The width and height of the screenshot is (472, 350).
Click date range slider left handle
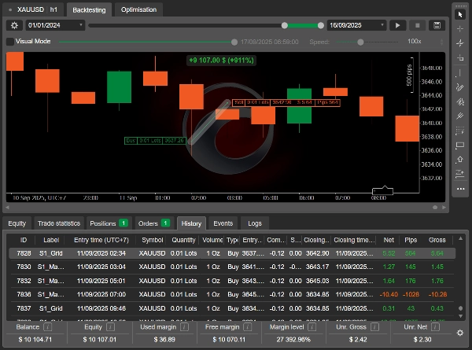coord(285,26)
